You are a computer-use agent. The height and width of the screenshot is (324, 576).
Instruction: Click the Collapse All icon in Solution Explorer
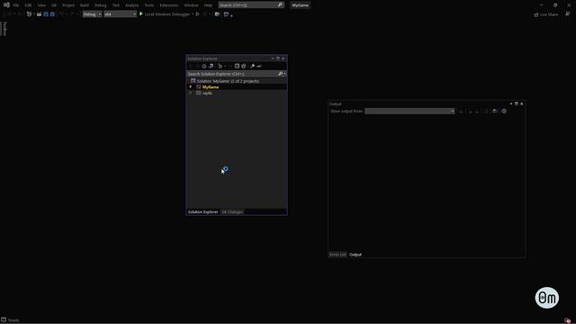[237, 66]
